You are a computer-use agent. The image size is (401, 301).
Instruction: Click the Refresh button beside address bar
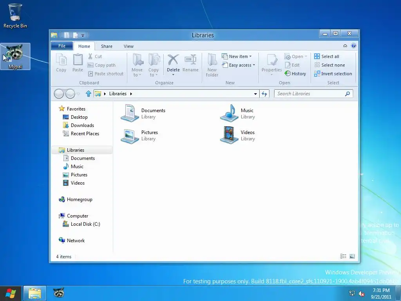pyautogui.click(x=264, y=94)
